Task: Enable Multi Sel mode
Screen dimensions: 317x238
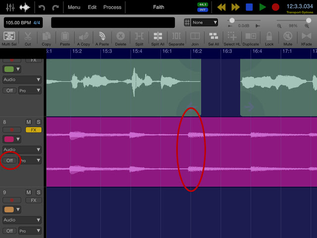Action: (9, 39)
